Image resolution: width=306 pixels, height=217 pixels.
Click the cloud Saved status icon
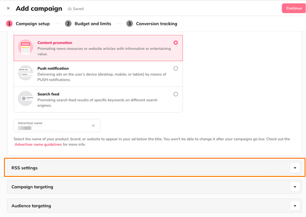pos(70,9)
